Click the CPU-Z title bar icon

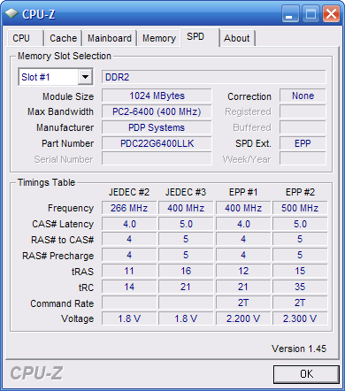pos(11,13)
